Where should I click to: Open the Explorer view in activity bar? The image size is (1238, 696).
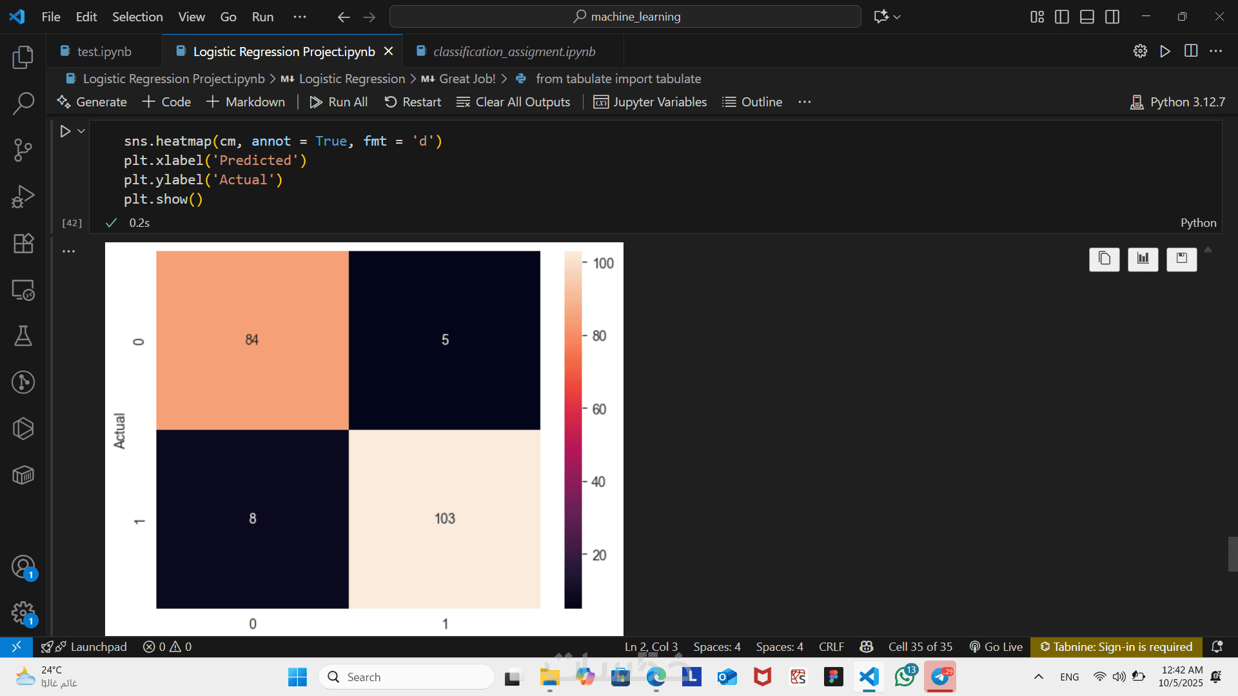[23, 57]
